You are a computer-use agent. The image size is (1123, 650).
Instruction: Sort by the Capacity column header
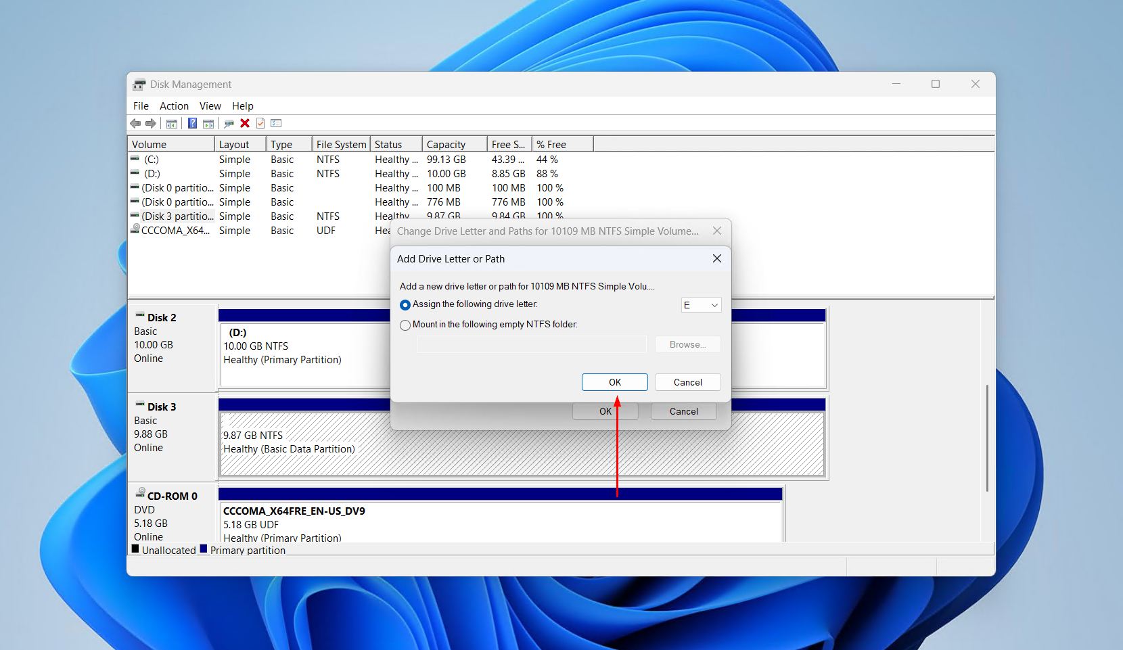[x=455, y=144]
